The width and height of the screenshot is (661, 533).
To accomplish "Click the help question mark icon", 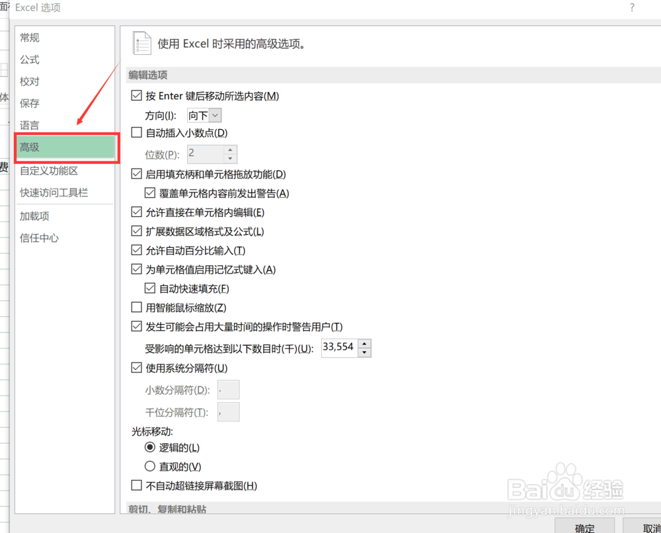I will pyautogui.click(x=632, y=7).
